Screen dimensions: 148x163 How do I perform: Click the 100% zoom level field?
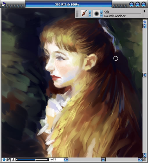[x=53, y=160]
